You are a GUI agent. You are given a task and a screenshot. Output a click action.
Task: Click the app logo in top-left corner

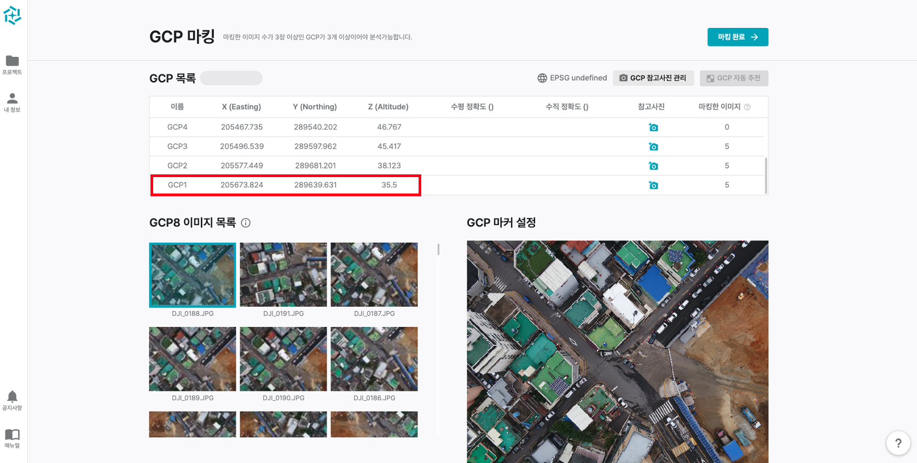pos(12,15)
